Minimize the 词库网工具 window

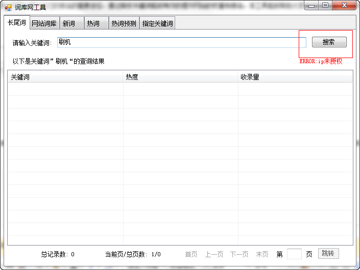[x=311, y=6]
